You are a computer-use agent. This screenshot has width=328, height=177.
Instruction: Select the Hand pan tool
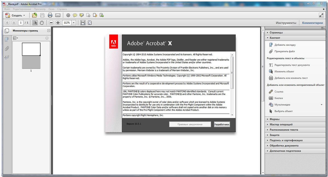[x=42, y=23]
